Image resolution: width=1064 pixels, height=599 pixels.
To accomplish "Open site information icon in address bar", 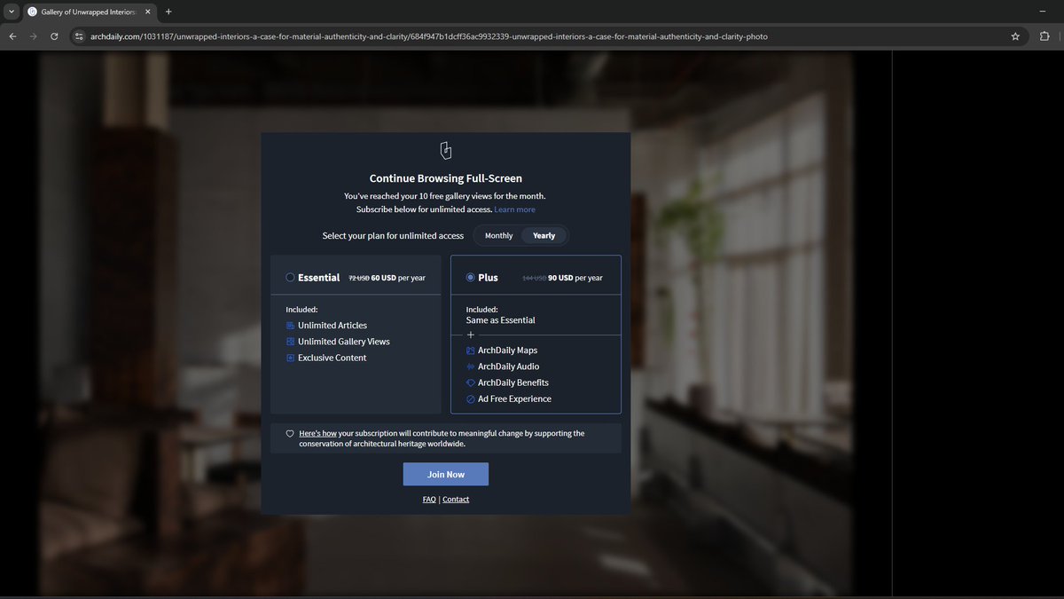I will tap(78, 36).
